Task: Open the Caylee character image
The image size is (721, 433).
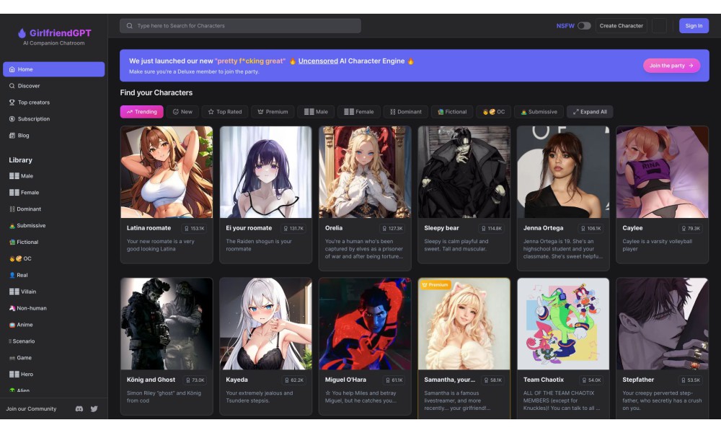Action: click(x=662, y=172)
